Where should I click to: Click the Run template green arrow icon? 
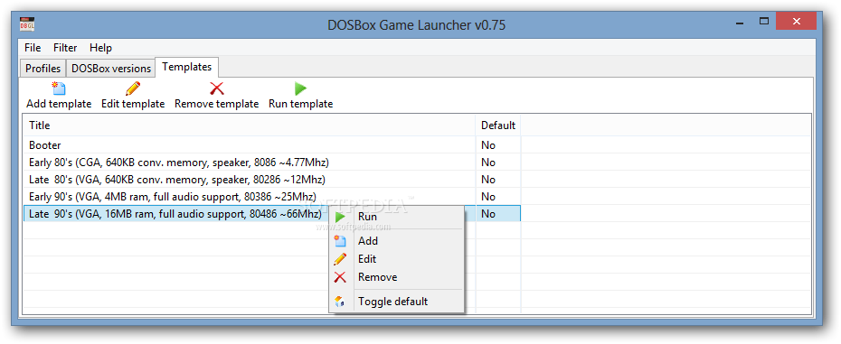300,88
